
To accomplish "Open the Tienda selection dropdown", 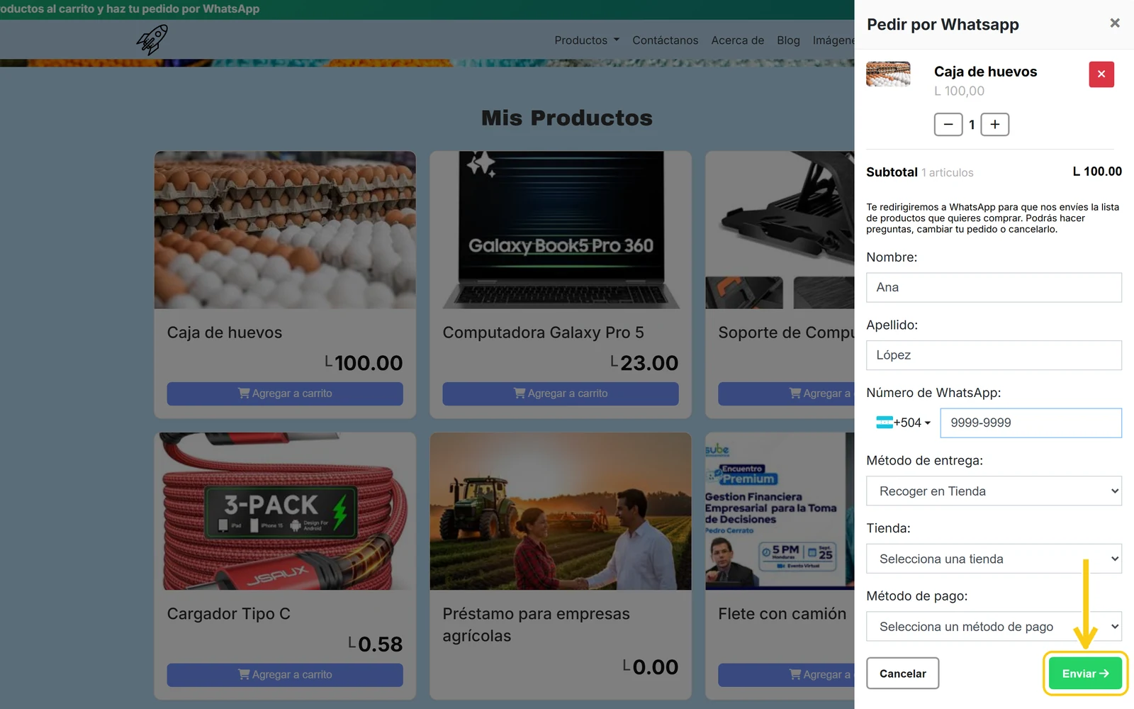I will tap(994, 559).
